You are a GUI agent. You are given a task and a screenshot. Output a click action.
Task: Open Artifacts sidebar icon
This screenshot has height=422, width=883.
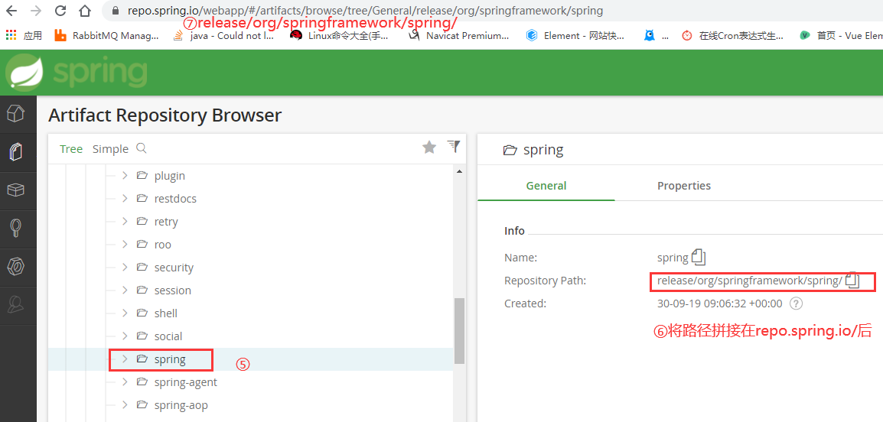(x=16, y=152)
